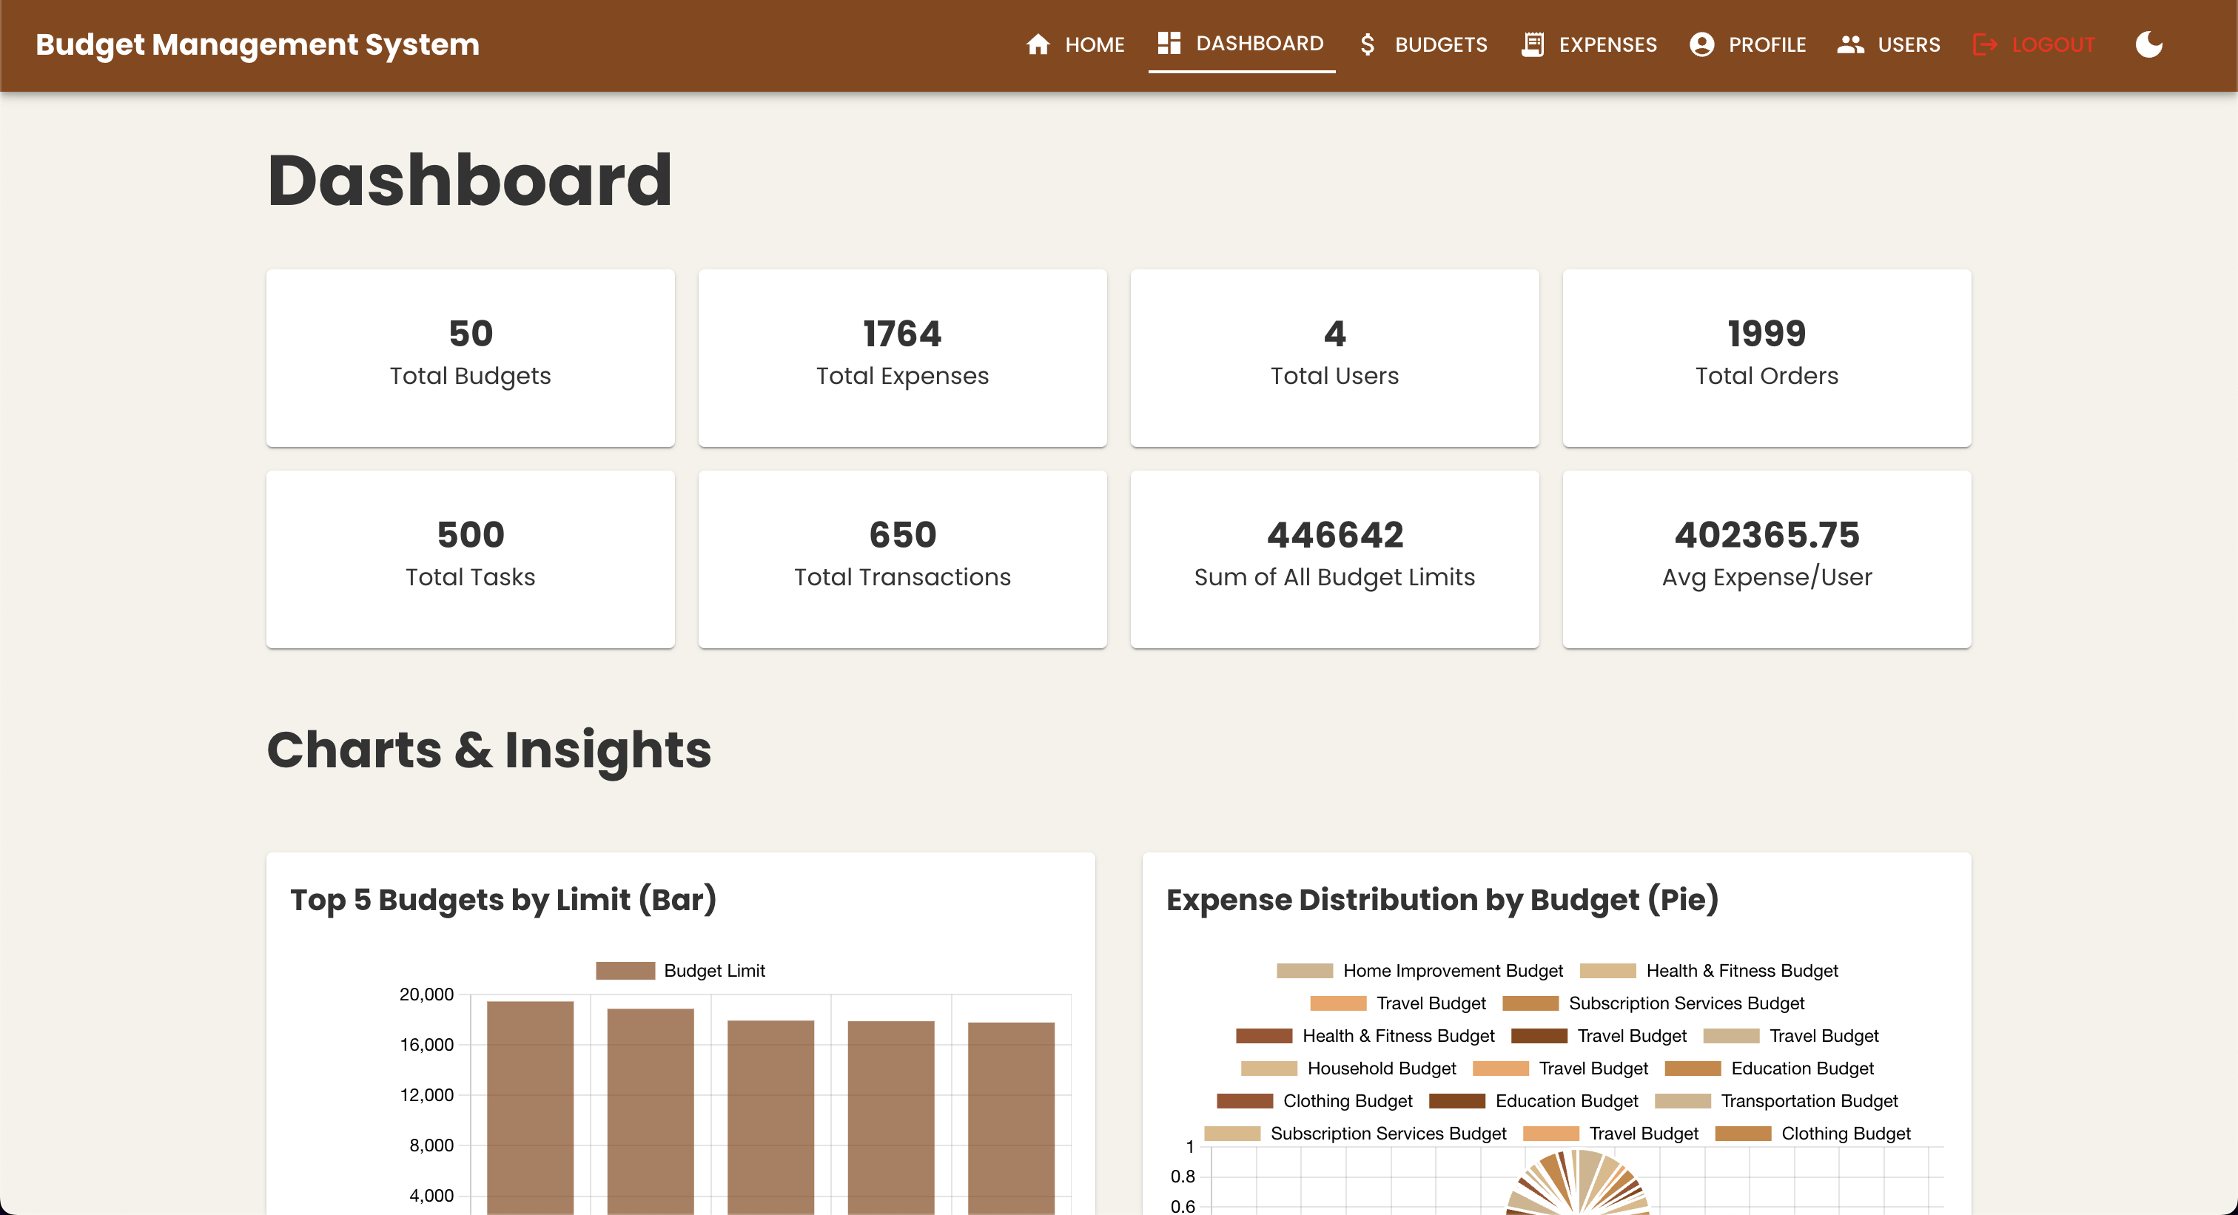Select the Total Budgets card showing 50
2238x1215 pixels.
470,358
